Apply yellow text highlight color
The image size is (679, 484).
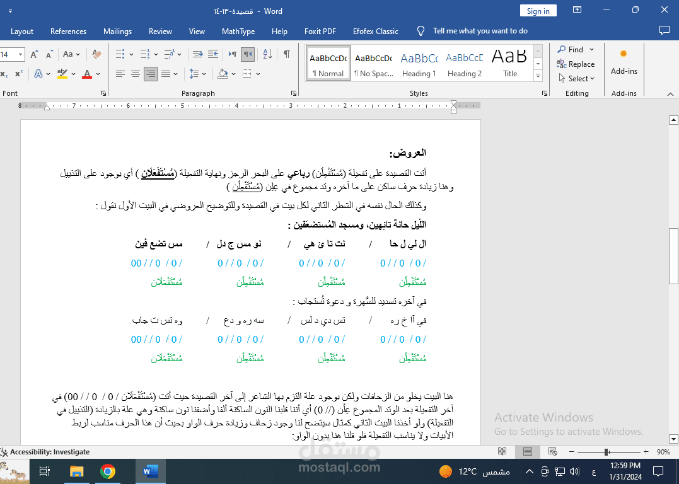coord(62,74)
